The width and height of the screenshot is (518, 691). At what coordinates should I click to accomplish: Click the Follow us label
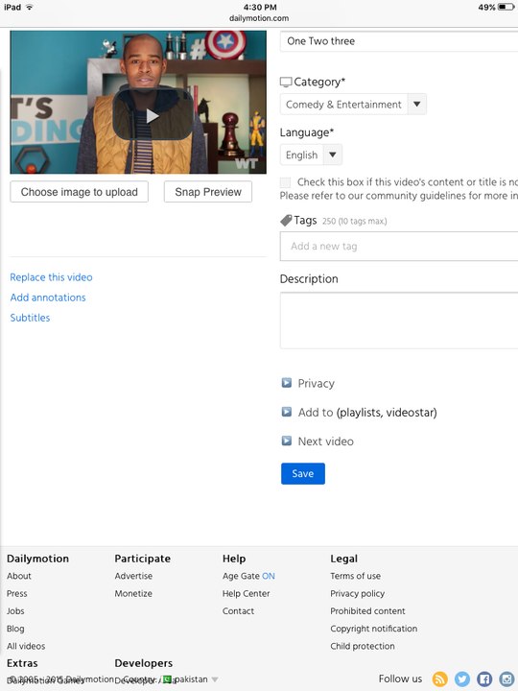click(x=400, y=679)
